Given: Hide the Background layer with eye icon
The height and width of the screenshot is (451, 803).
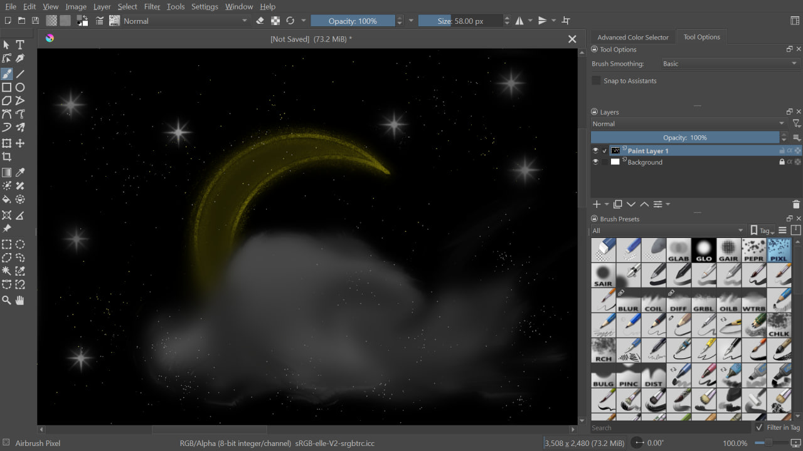Looking at the screenshot, I should pyautogui.click(x=595, y=162).
